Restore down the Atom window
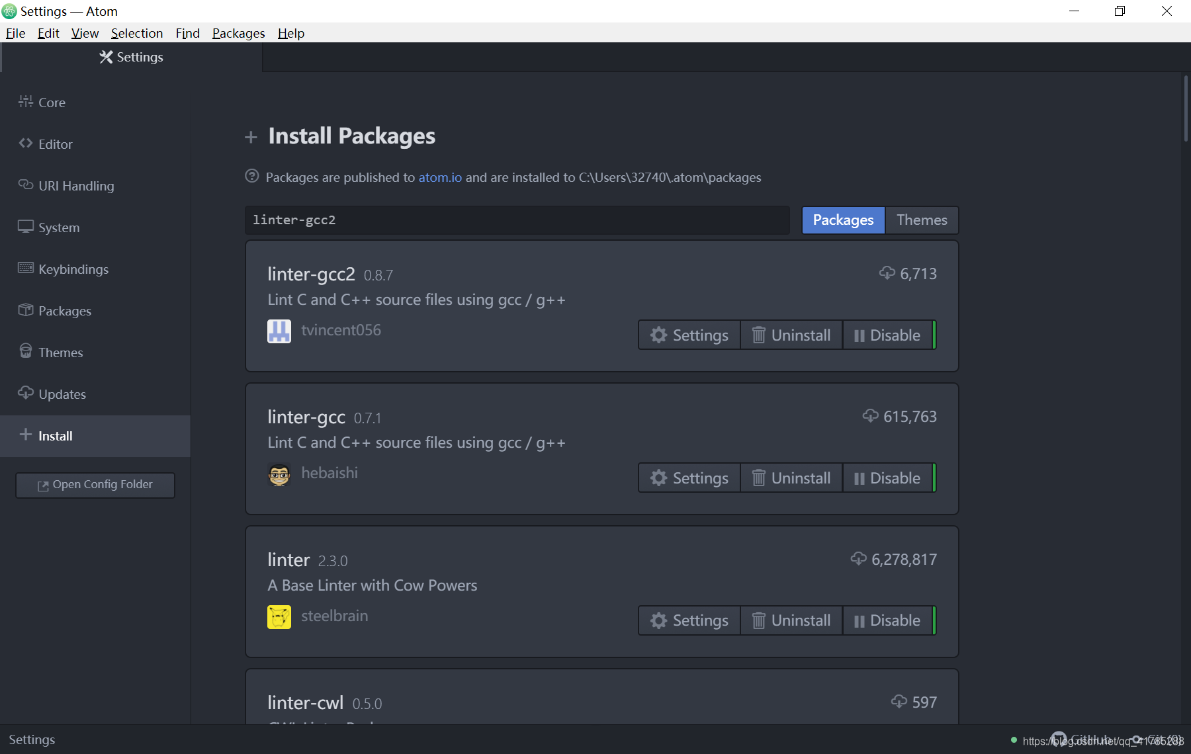 [1120, 11]
